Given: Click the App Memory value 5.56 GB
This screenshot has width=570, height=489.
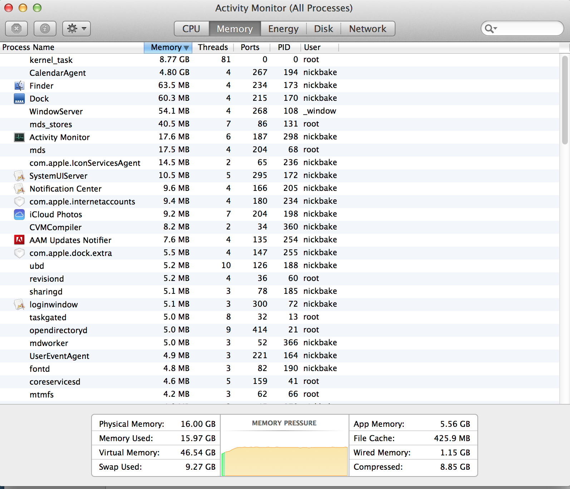Looking at the screenshot, I should 455,424.
